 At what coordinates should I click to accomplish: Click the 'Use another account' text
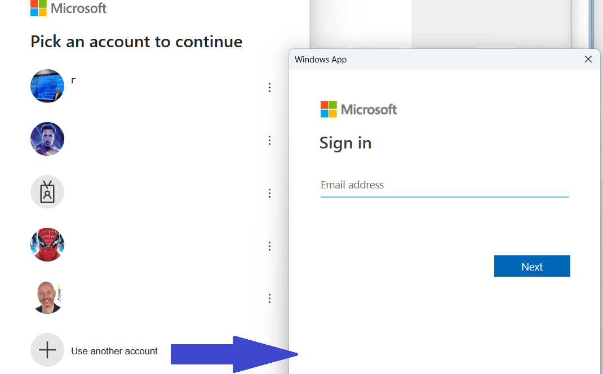tap(114, 351)
